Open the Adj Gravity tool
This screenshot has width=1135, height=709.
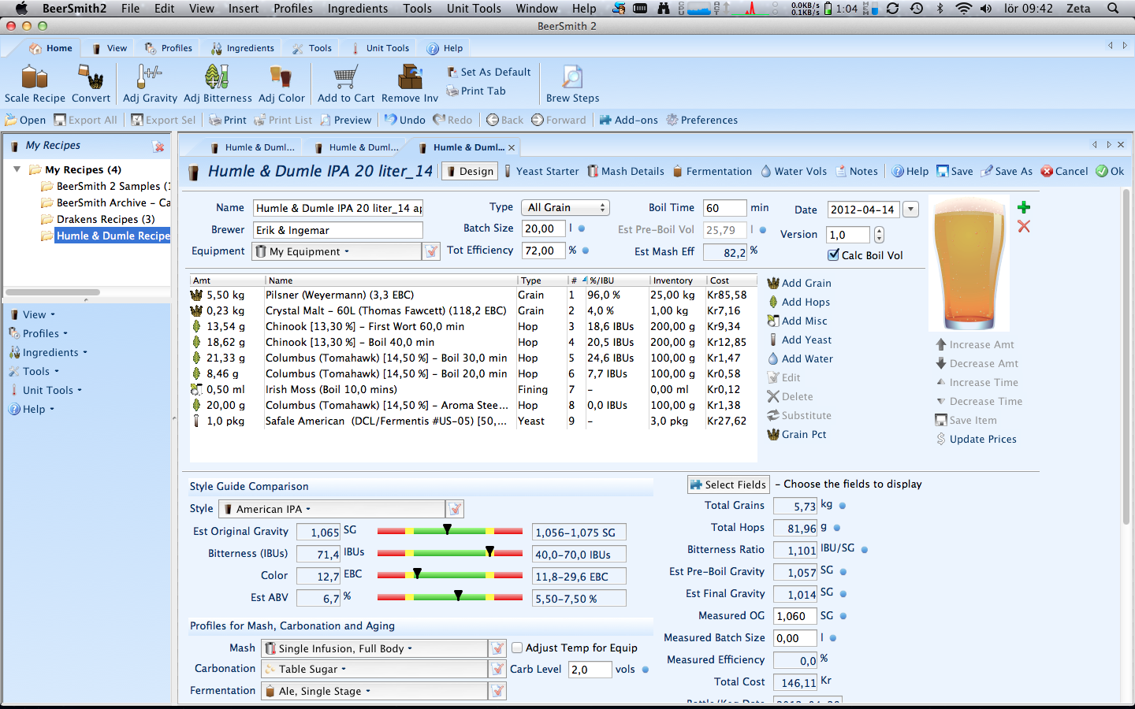coord(150,78)
